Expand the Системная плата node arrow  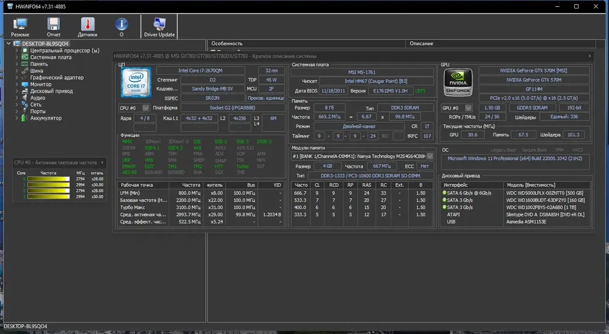click(16, 57)
